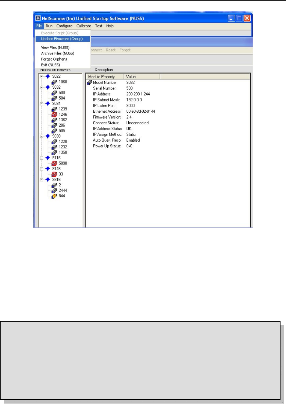Select View Files (NUSS) entry

(x=55, y=48)
